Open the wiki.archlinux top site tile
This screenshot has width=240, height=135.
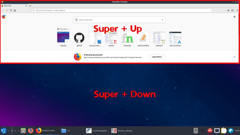(175, 38)
